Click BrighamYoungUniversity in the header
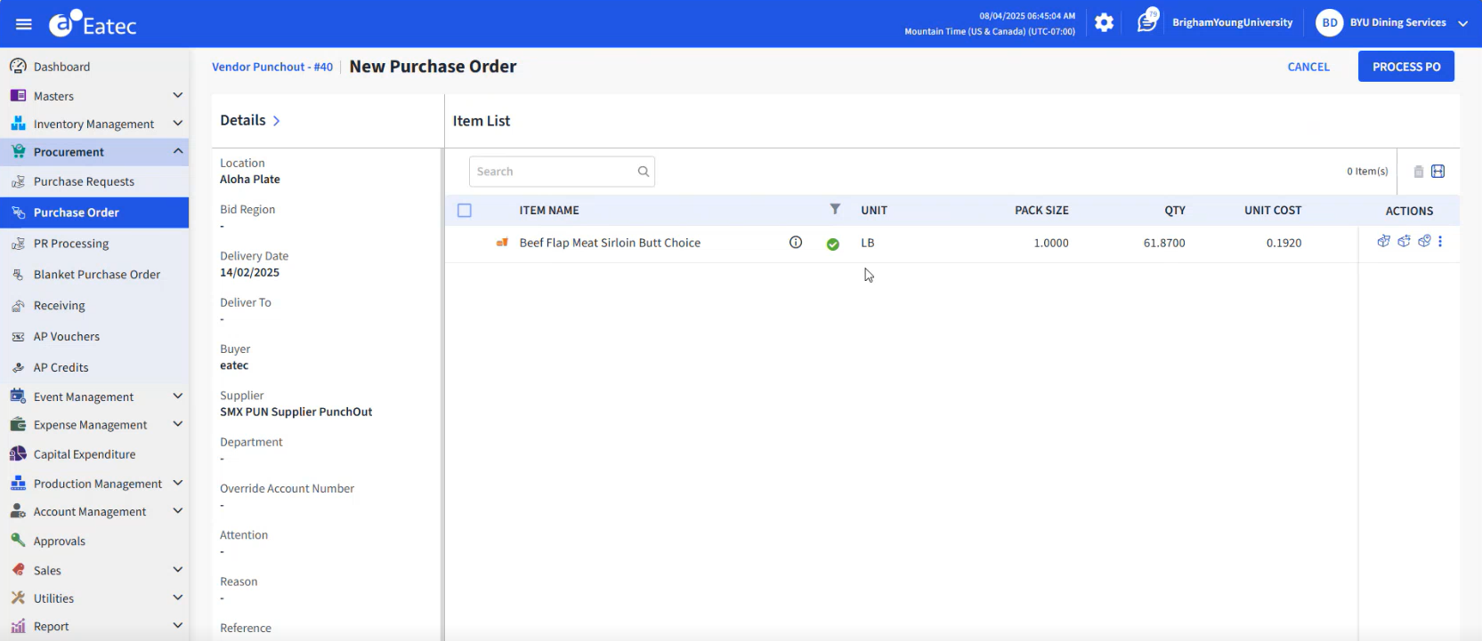This screenshot has width=1482, height=641. [x=1232, y=23]
